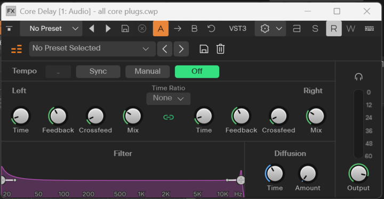384x199 pixels.
Task: Open the virtual keyboard icon in toolbar
Action: (x=369, y=29)
